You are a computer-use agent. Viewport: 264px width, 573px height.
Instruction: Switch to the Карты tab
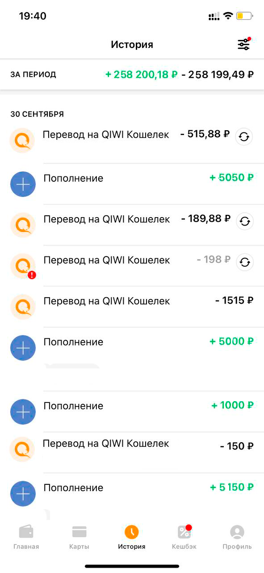pos(79,537)
